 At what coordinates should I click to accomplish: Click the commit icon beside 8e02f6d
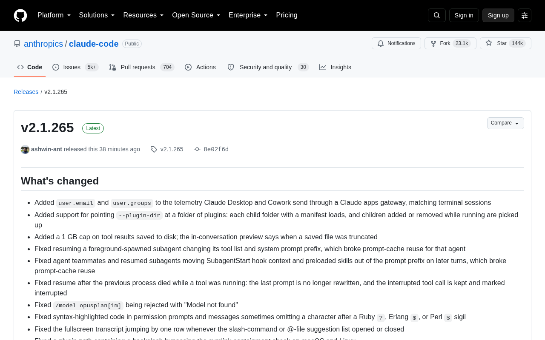[x=197, y=149]
